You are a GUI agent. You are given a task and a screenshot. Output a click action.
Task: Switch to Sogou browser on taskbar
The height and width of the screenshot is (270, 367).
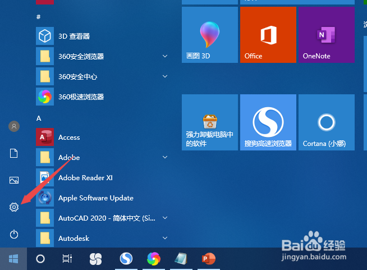click(126, 259)
